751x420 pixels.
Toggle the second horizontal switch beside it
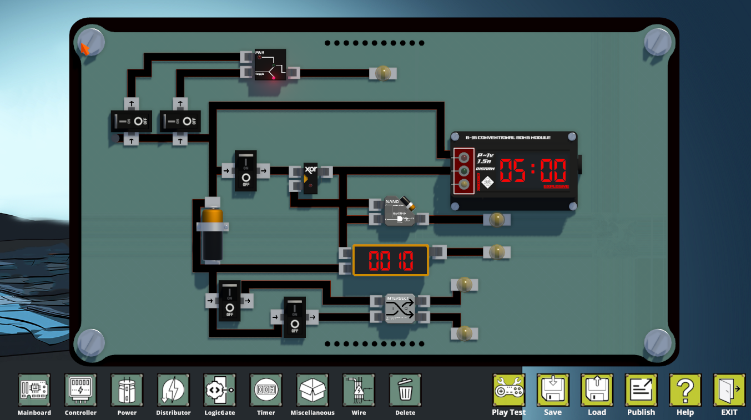pyautogui.click(x=180, y=121)
